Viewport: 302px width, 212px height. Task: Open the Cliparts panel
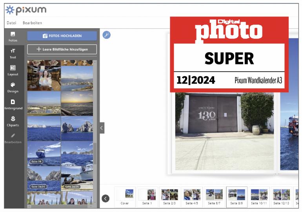coord(13,122)
